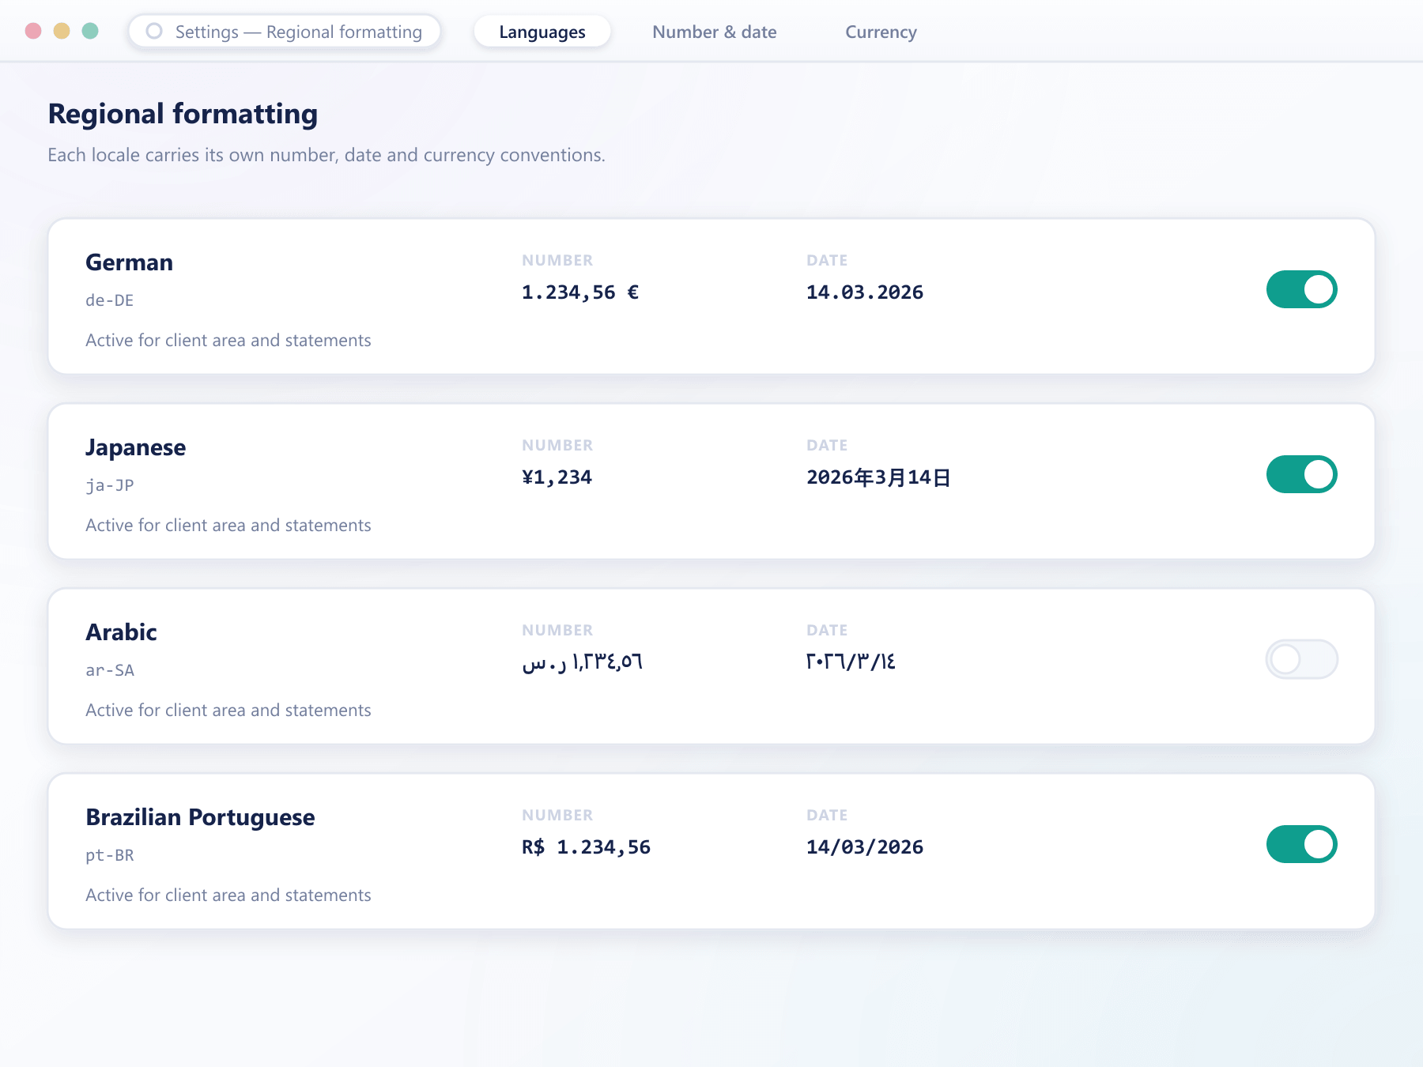1423x1067 pixels.
Task: Click the Japanese number sample ¥1,234
Action: pos(557,477)
